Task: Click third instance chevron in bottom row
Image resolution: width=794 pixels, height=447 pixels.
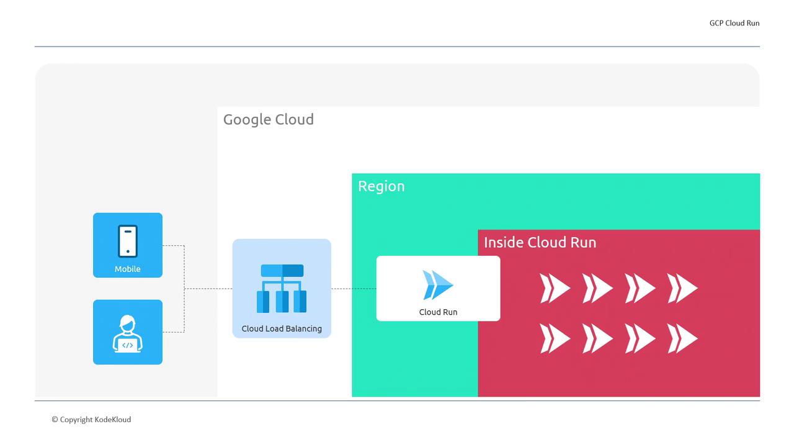Action: click(640, 338)
